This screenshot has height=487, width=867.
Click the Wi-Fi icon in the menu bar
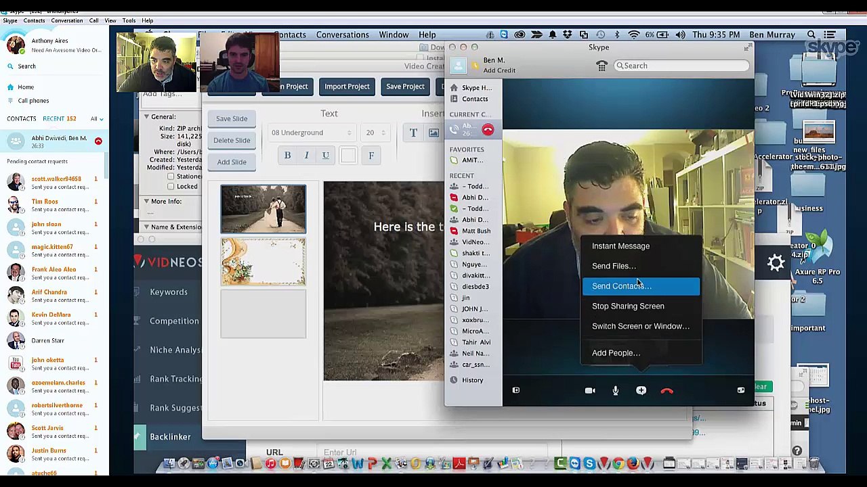point(634,34)
